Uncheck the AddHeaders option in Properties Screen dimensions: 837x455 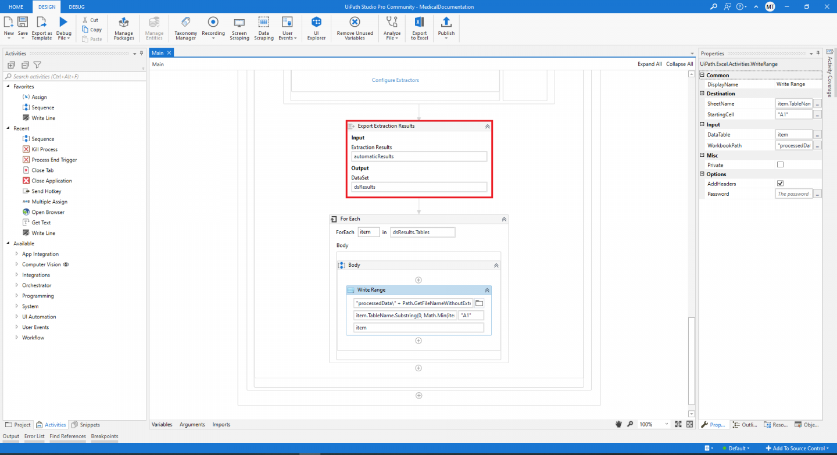779,183
